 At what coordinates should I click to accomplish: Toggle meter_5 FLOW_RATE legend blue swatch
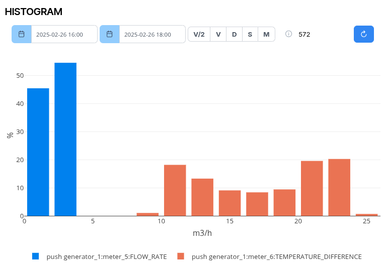coord(35,256)
